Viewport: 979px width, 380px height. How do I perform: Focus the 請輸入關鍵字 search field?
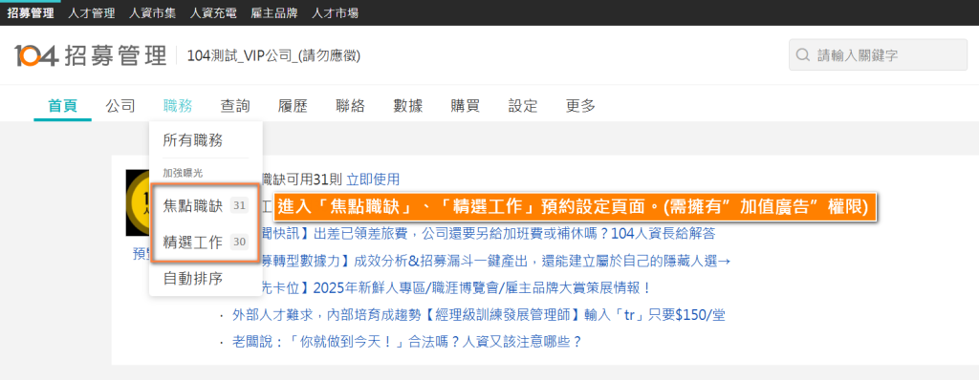click(879, 55)
